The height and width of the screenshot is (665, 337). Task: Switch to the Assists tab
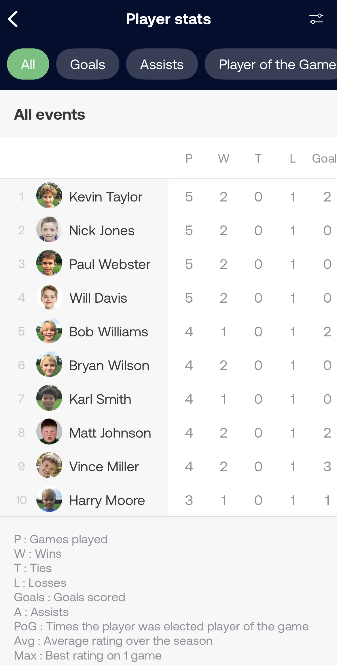point(162,64)
